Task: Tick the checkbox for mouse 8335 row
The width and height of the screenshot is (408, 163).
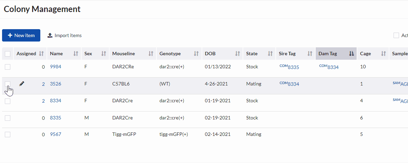Action: [8, 118]
